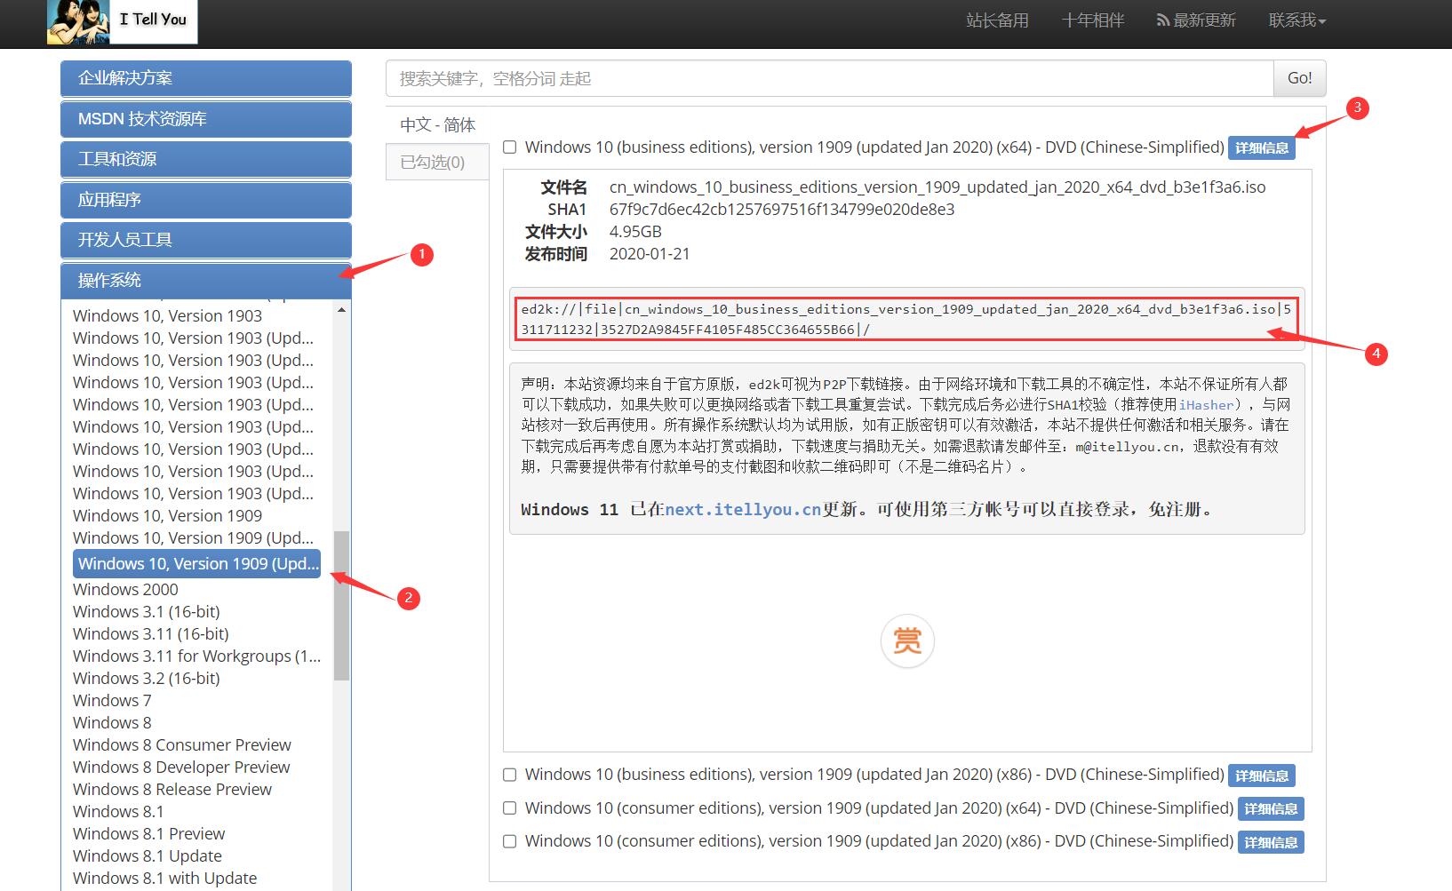Click the Go! search button
Image resolution: width=1452 pixels, height=891 pixels.
tap(1298, 78)
